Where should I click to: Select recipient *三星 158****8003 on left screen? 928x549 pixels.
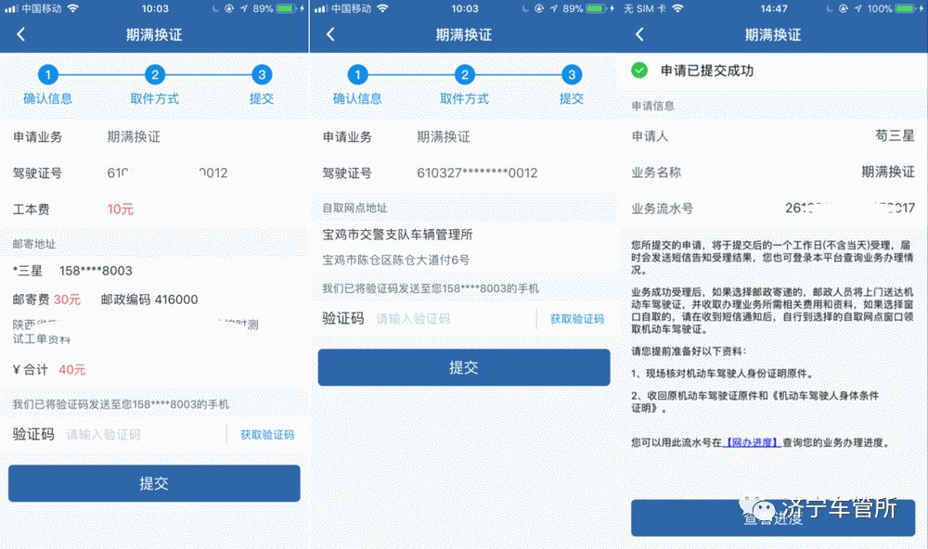(x=72, y=271)
